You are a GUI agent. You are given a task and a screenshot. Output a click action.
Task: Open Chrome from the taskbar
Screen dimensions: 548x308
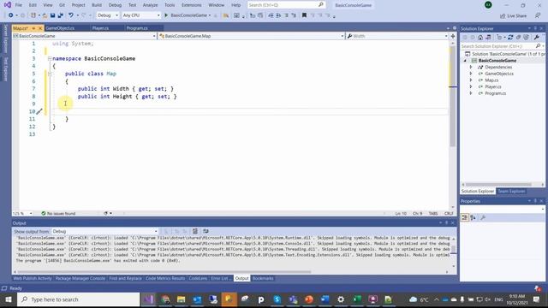tap(165, 299)
